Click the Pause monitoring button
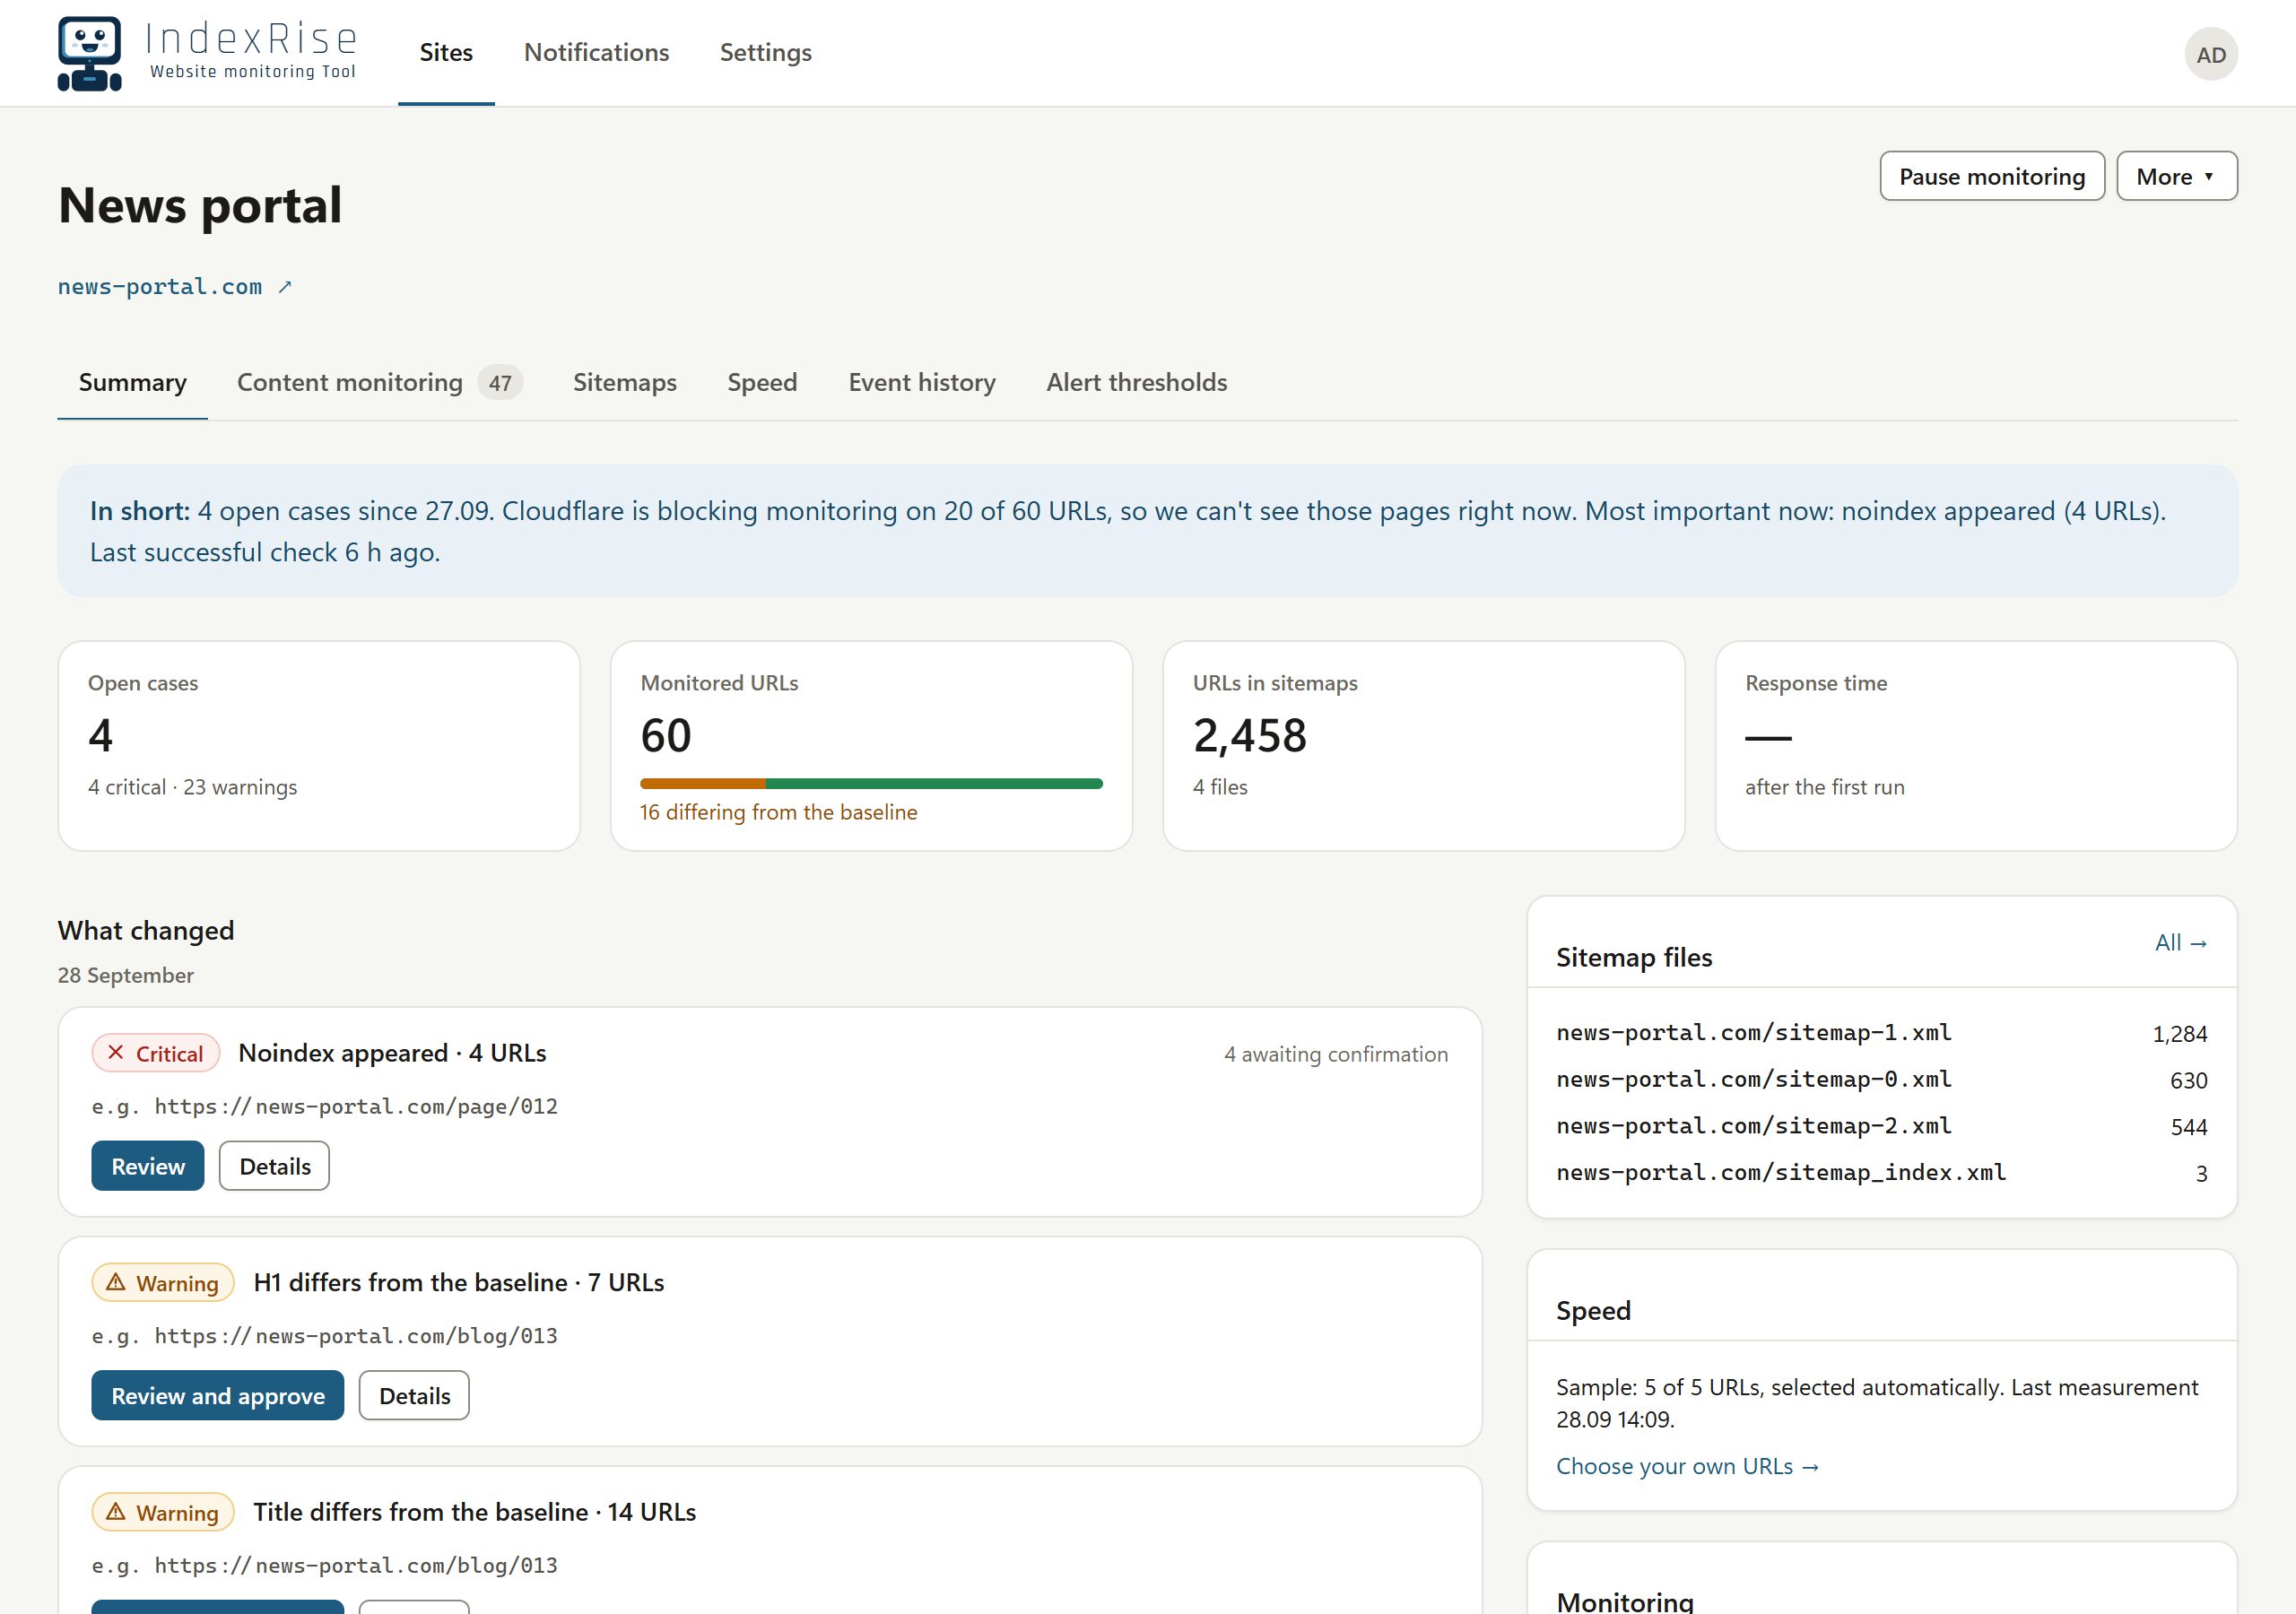The height and width of the screenshot is (1614, 2296). (1992, 176)
